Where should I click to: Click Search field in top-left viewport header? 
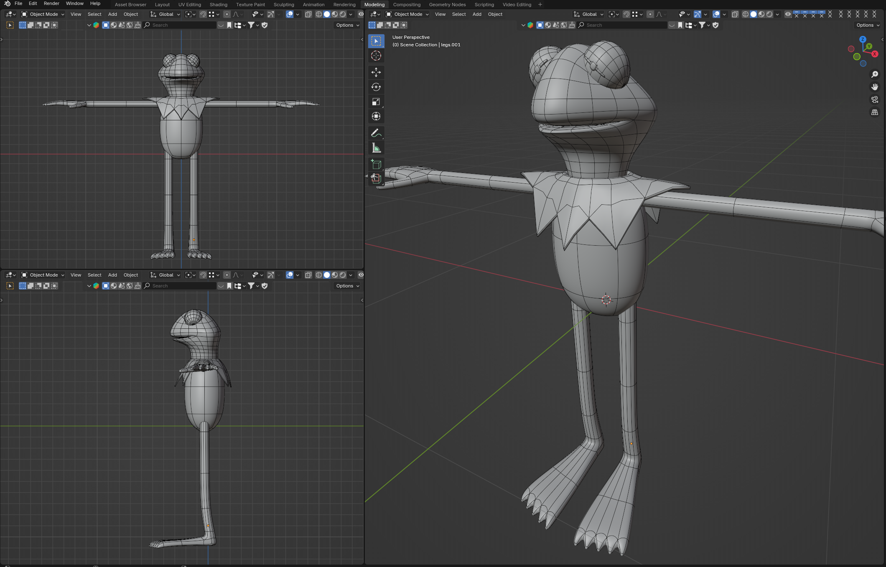coord(180,25)
